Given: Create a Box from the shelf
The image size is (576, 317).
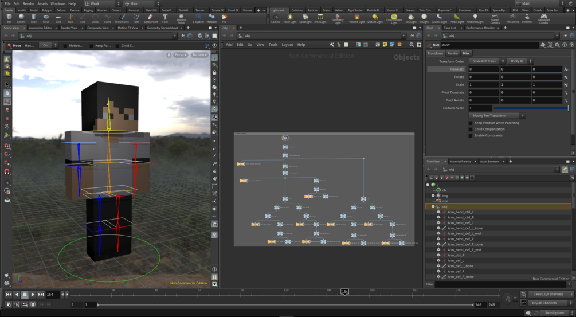Looking at the screenshot, I should (9, 18).
